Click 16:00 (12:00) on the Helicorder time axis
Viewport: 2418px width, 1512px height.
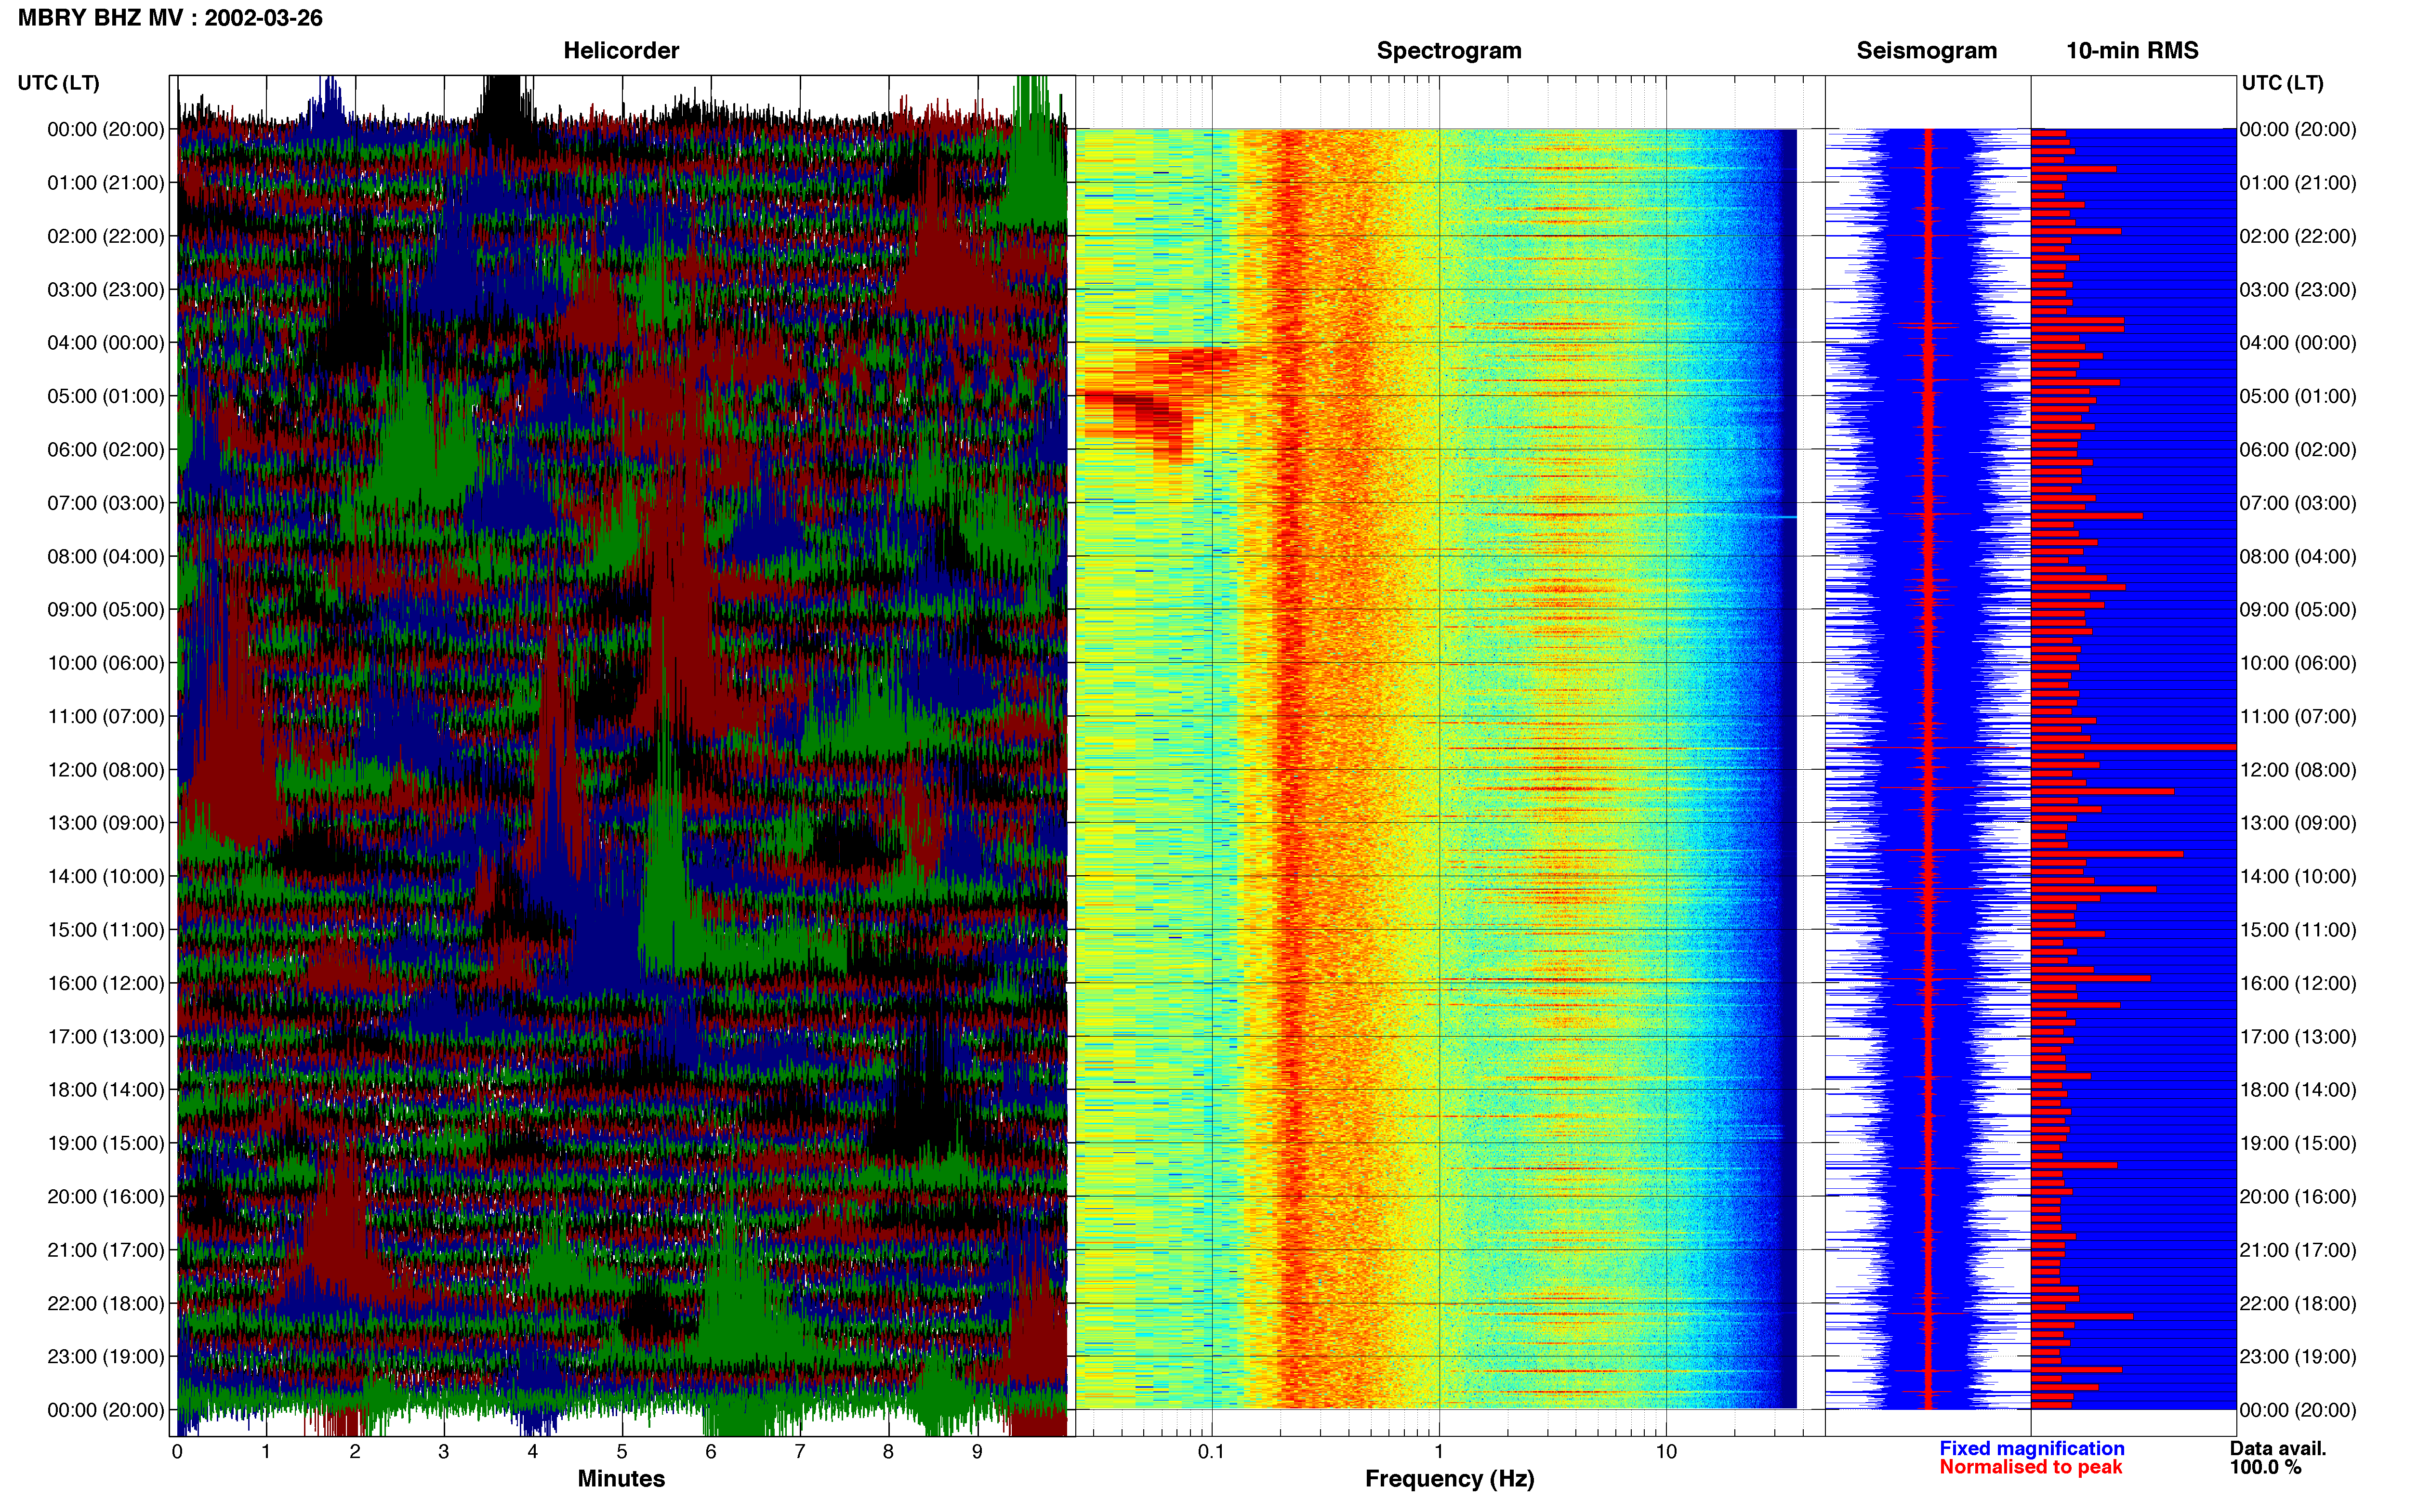click(106, 984)
